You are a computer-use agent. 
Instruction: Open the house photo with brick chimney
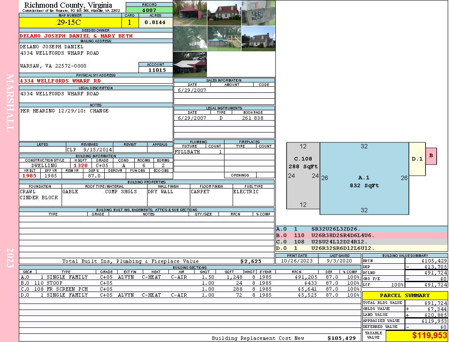(258, 39)
